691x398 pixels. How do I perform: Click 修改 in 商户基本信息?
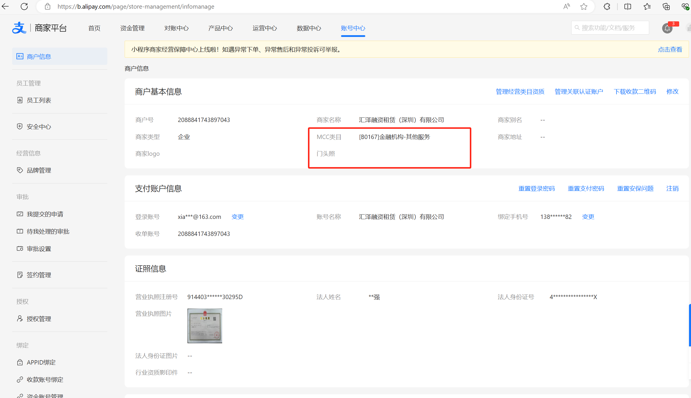point(672,91)
